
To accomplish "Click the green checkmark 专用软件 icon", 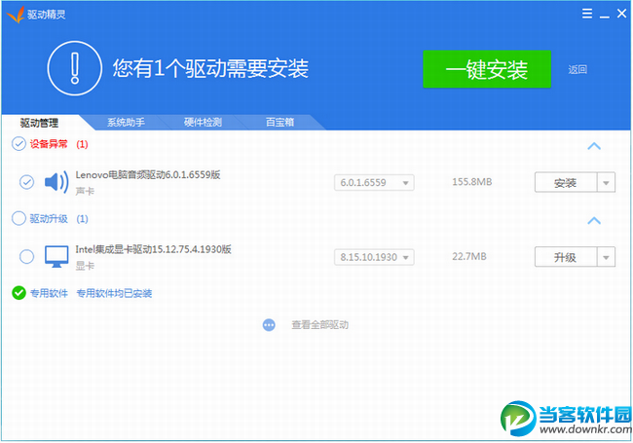I will 19,293.
